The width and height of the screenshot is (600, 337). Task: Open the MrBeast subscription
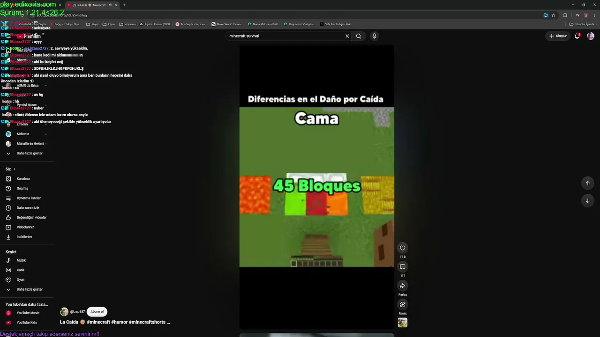tap(27, 134)
